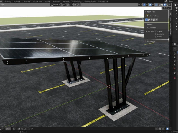Choose the Set selection mode icon
Image resolution: width=178 pixels, height=133 pixels.
point(146,20)
